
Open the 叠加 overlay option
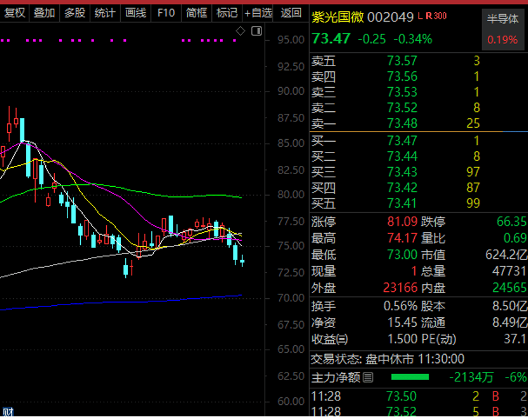point(45,13)
